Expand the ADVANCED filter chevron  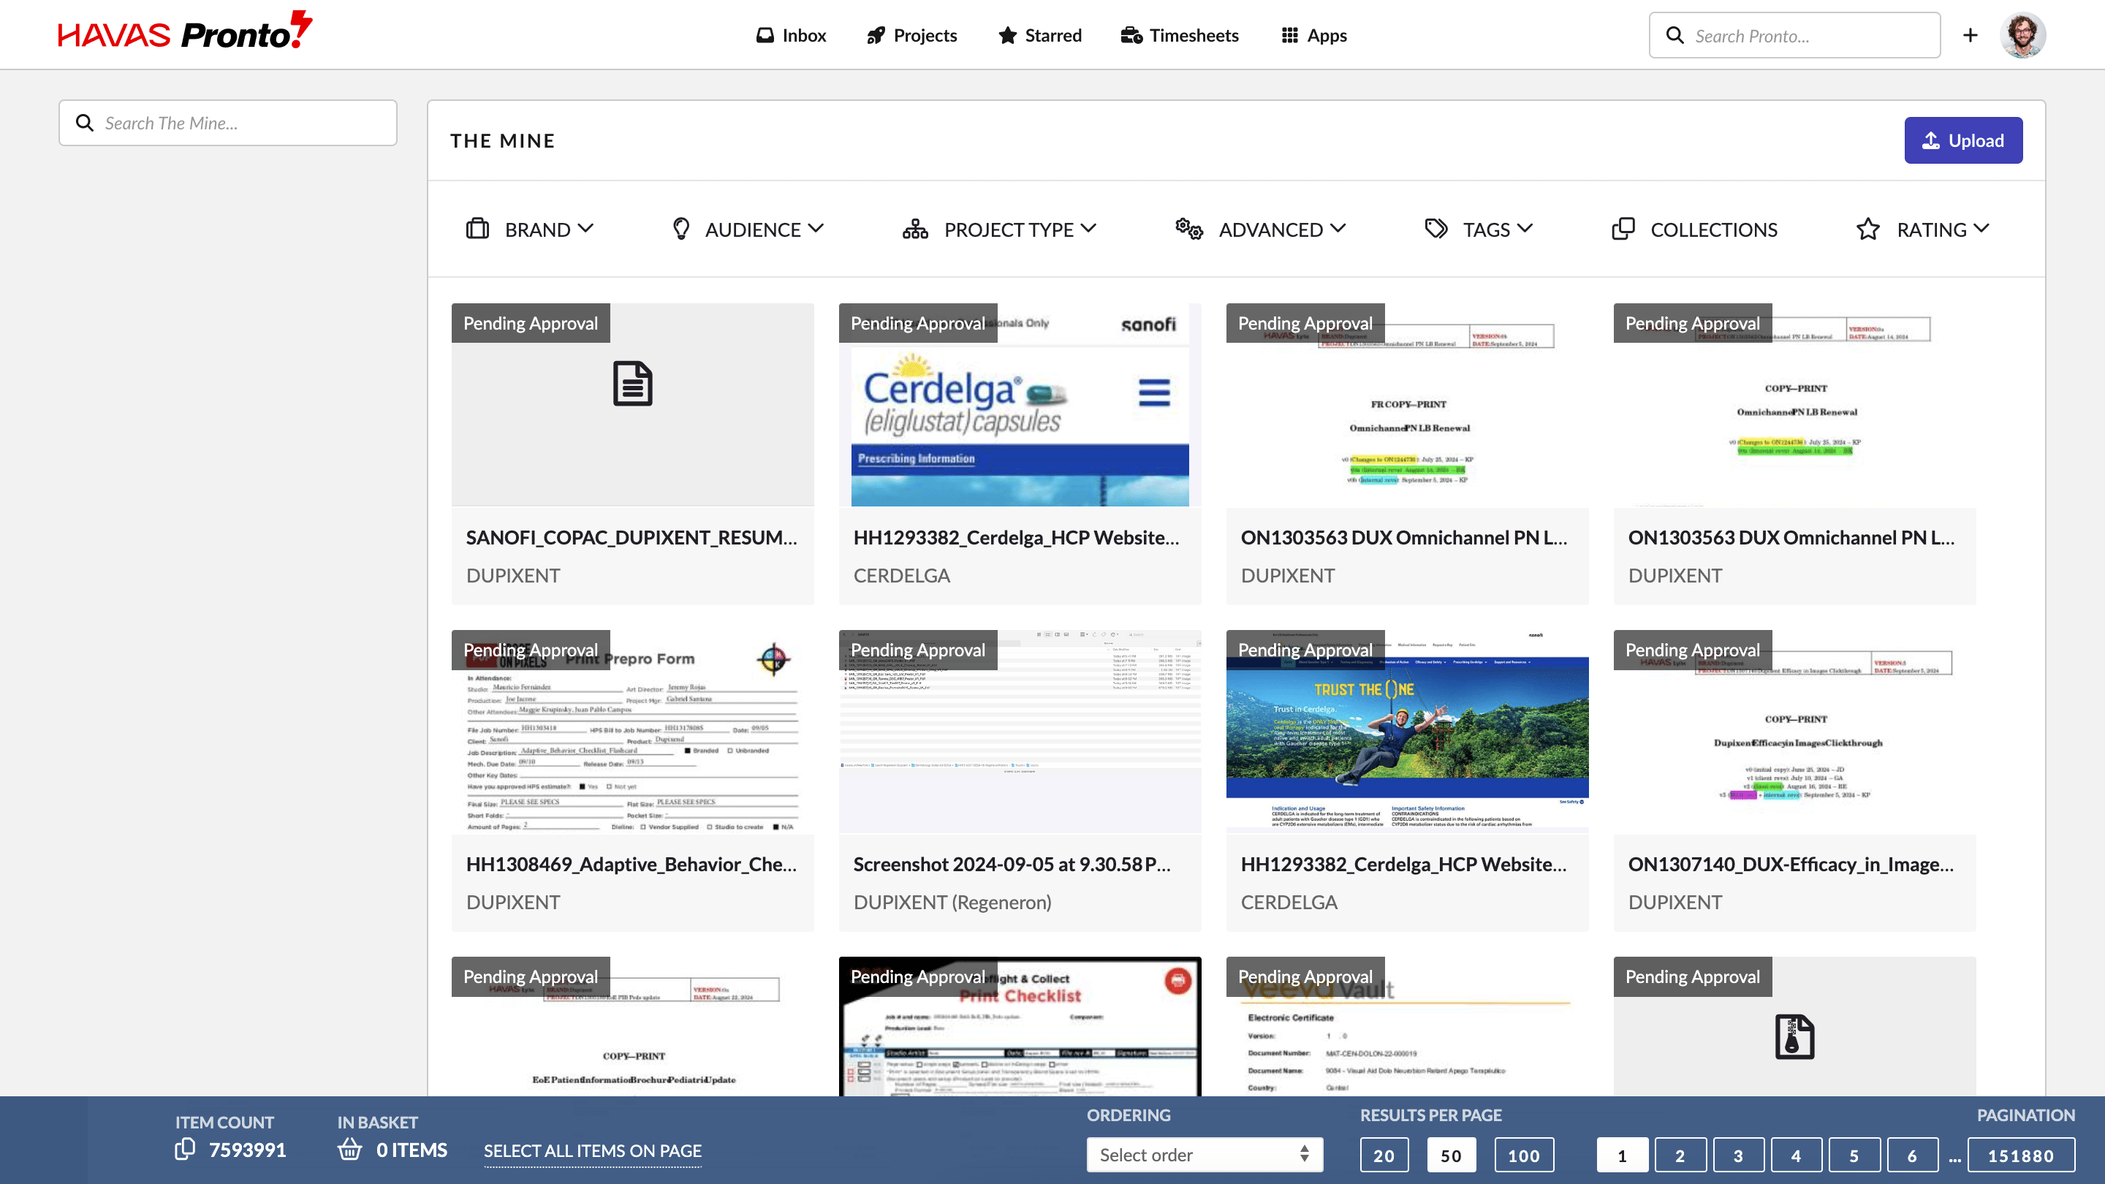pyautogui.click(x=1338, y=229)
